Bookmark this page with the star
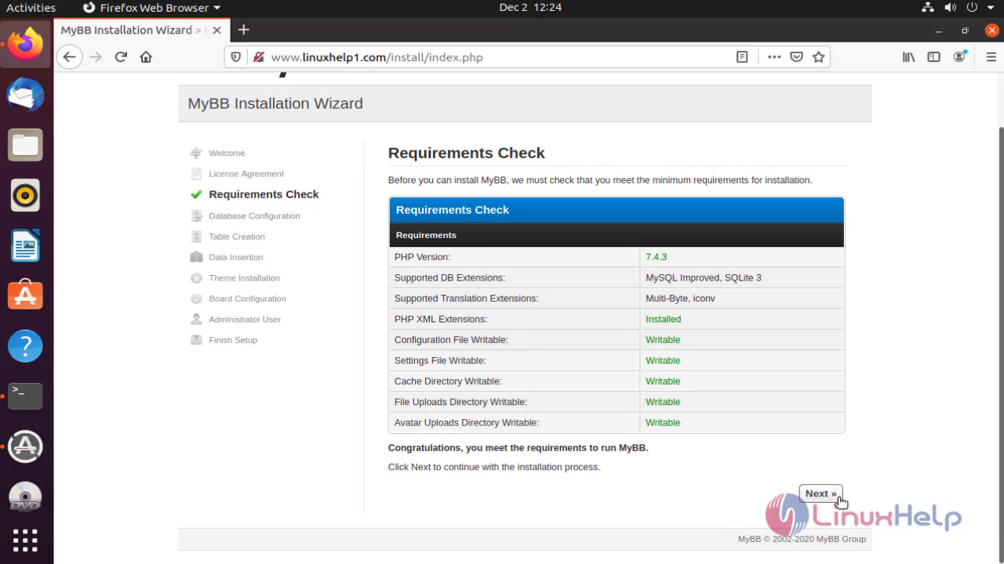Screen dimensions: 1004x564 819,57
